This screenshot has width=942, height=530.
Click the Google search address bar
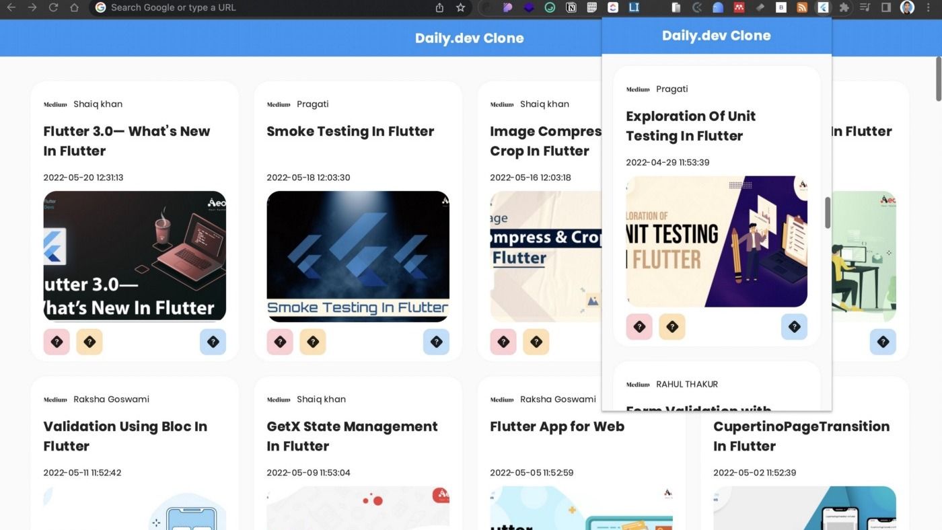coord(202,7)
